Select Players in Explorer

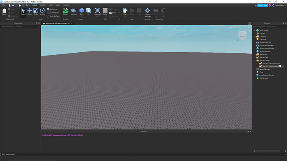262,34
